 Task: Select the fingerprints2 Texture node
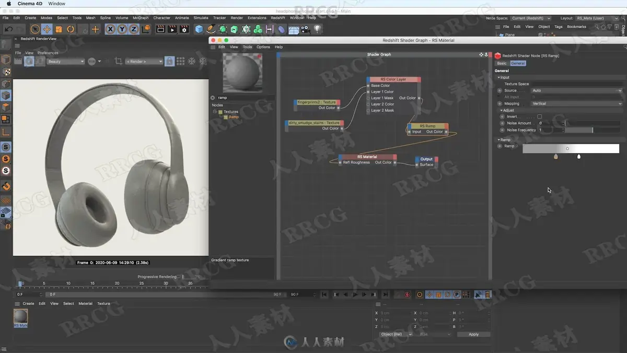click(317, 102)
